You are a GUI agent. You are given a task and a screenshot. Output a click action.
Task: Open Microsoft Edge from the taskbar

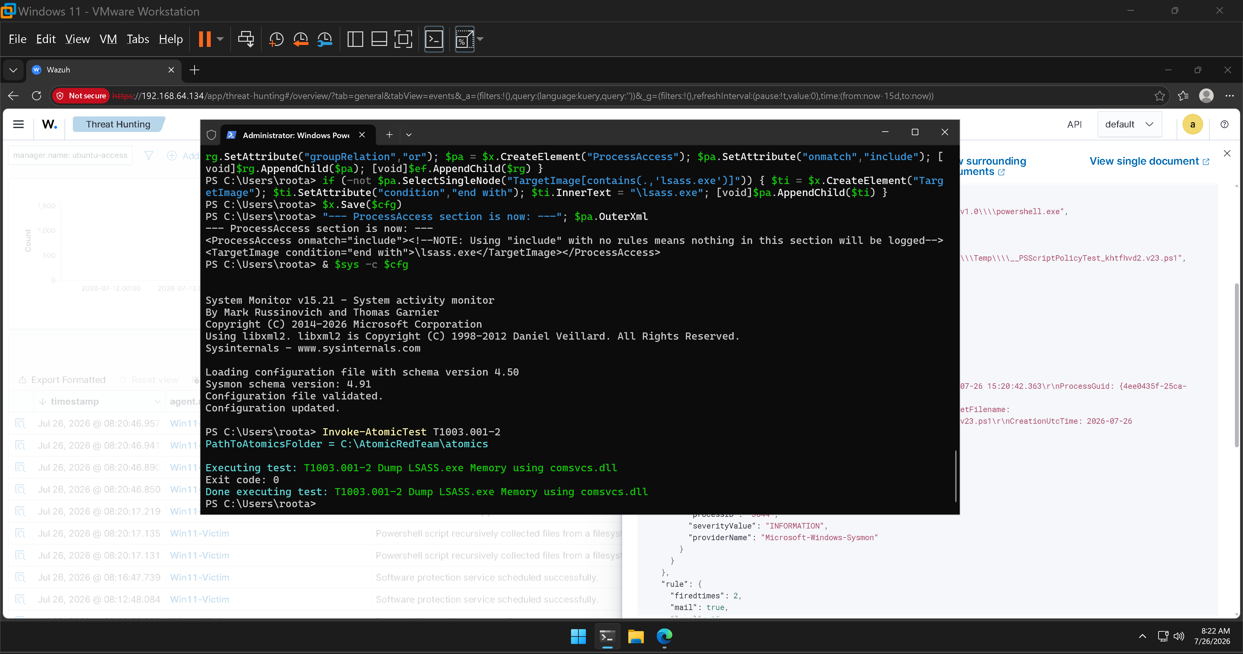(665, 637)
